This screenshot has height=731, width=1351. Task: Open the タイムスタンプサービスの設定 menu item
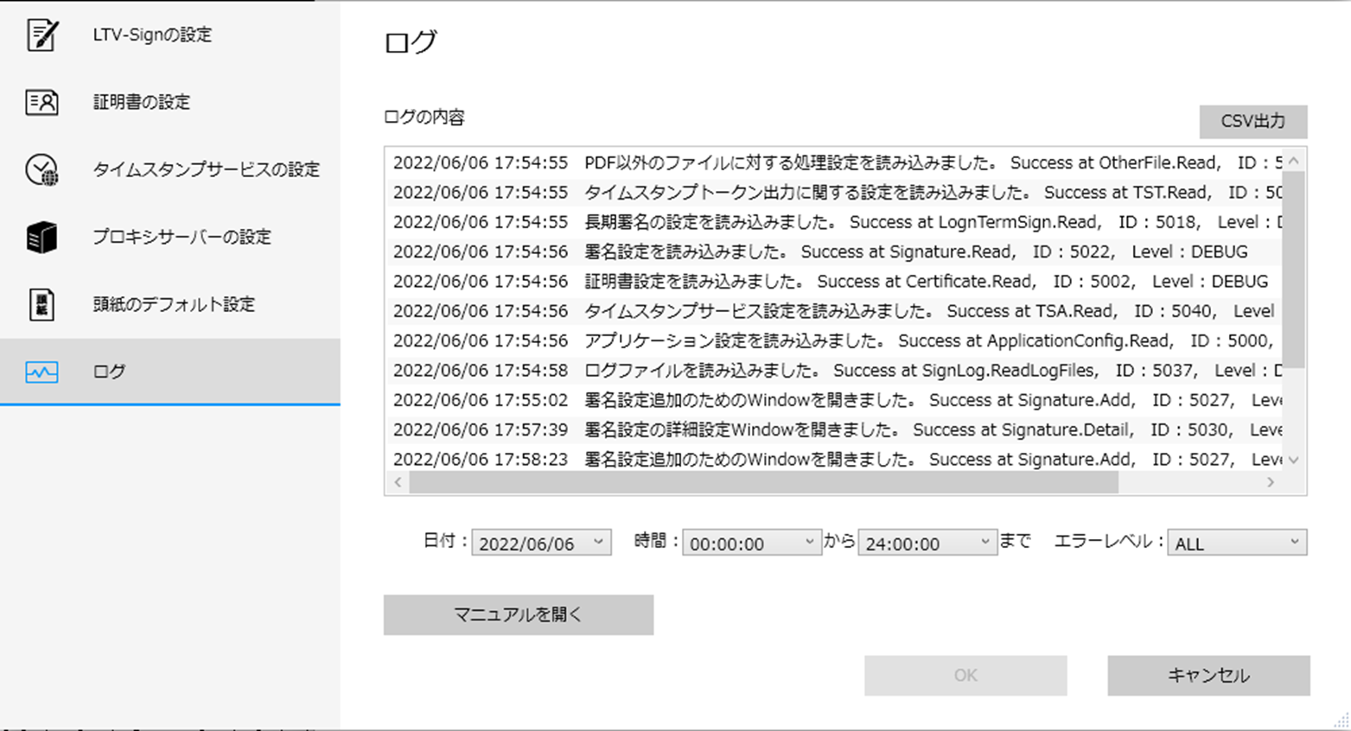point(206,170)
